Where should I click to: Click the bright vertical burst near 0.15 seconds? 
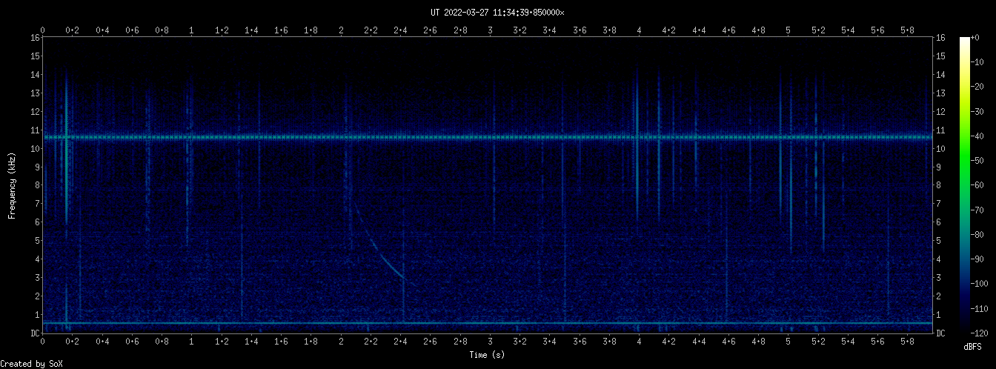pos(67,148)
